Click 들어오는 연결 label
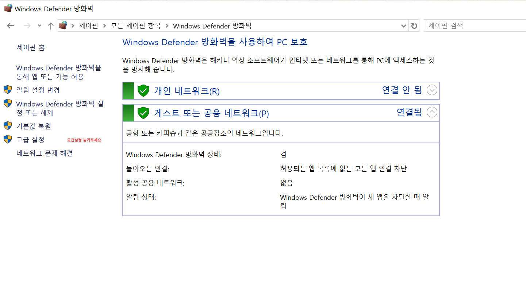Screen dimensions: 526x288 147,169
